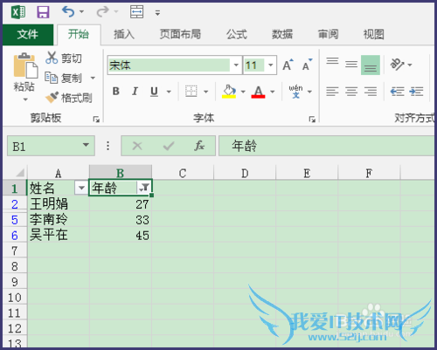Switch to the 插入 tab
Screen dimensions: 437x350
coord(124,35)
